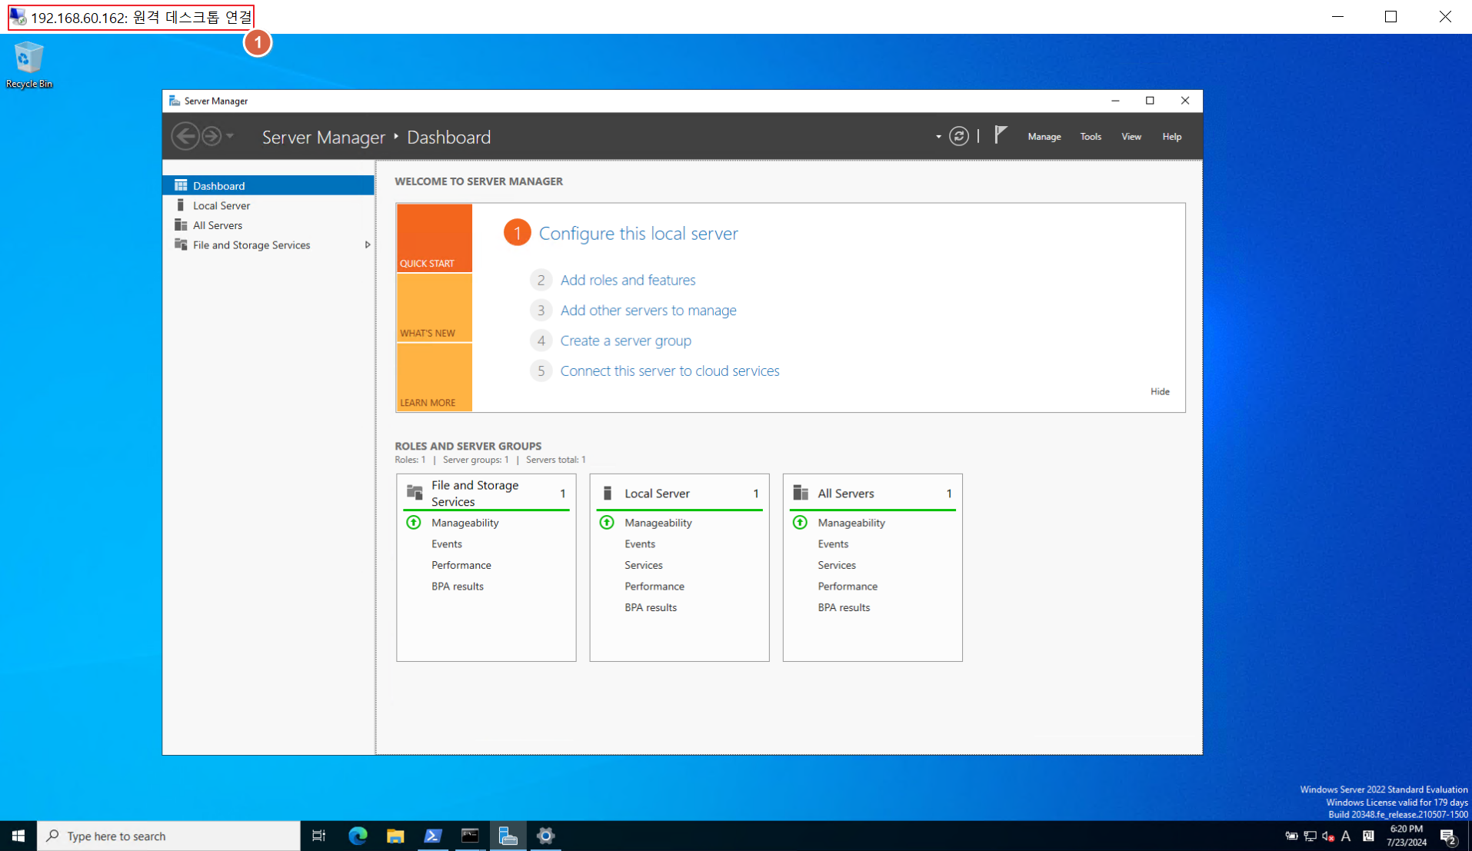This screenshot has width=1472, height=851.
Task: Open the Manage menu
Action: [x=1044, y=136]
